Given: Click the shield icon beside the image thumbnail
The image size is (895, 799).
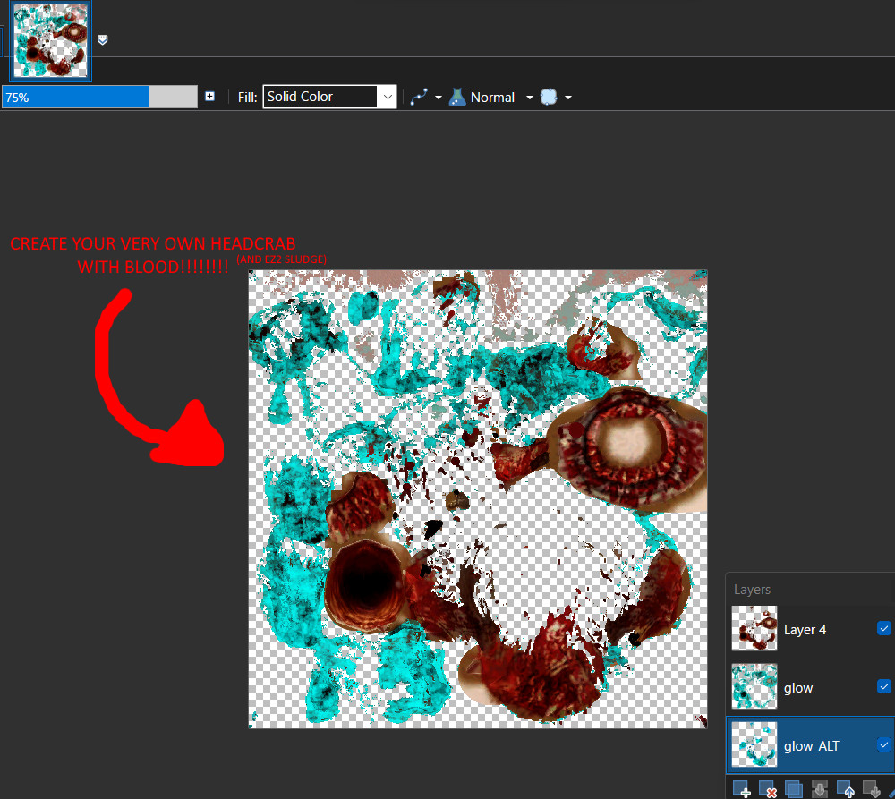Looking at the screenshot, I should tap(102, 39).
